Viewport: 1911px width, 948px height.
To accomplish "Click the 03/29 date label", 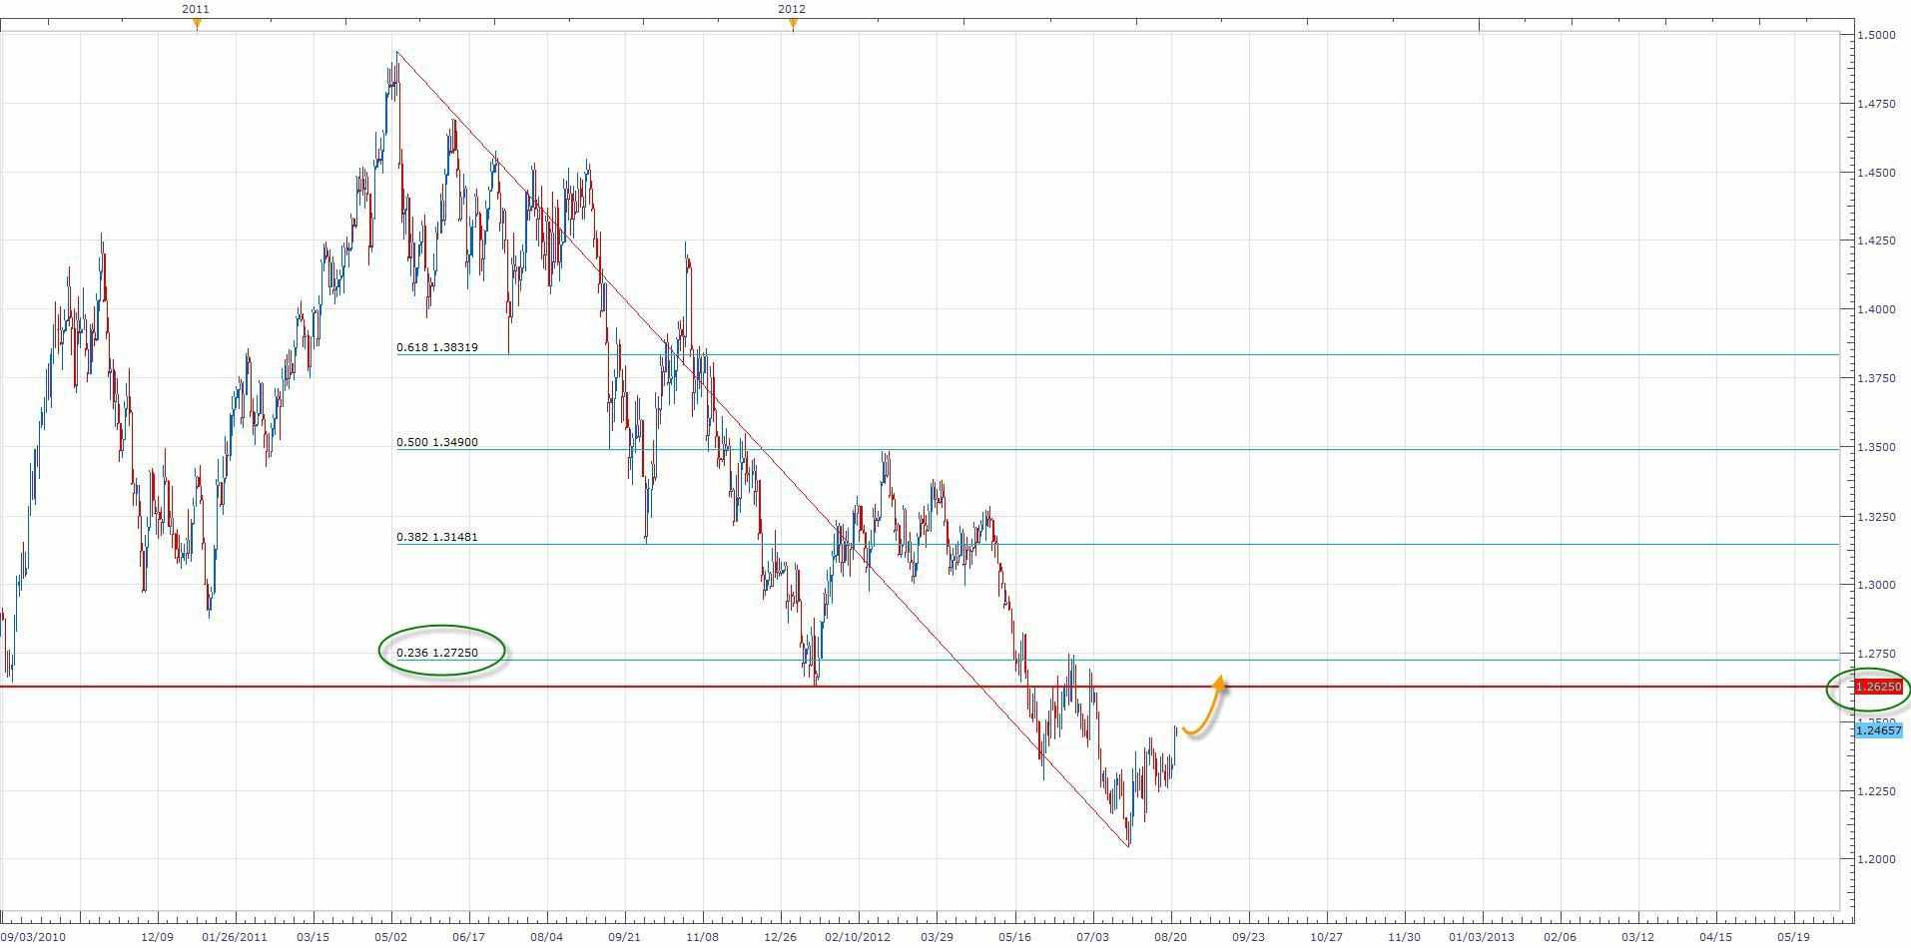I will tap(937, 937).
